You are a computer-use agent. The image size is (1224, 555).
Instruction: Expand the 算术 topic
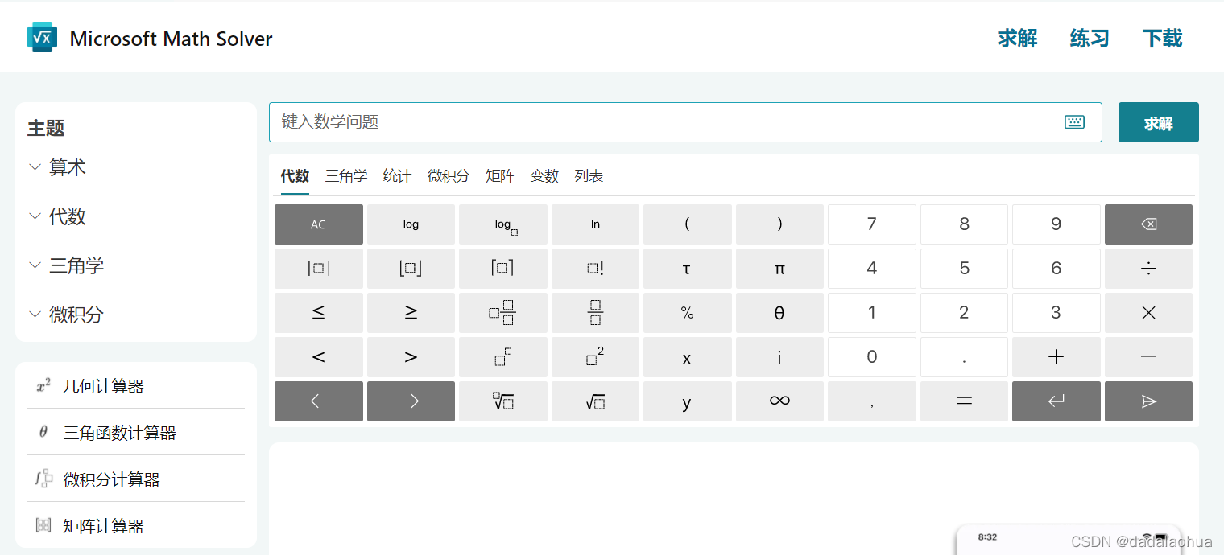click(57, 167)
